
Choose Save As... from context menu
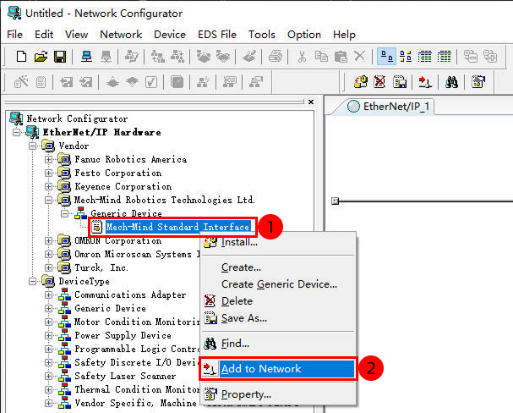[278, 318]
